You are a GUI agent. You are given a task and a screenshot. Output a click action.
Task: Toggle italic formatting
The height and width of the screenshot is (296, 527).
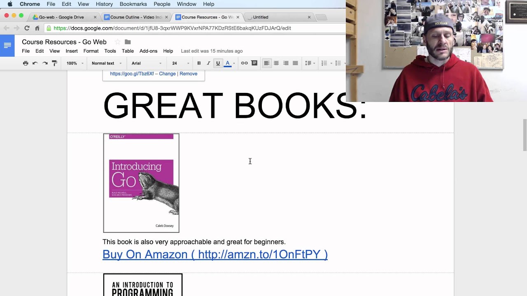[208, 63]
